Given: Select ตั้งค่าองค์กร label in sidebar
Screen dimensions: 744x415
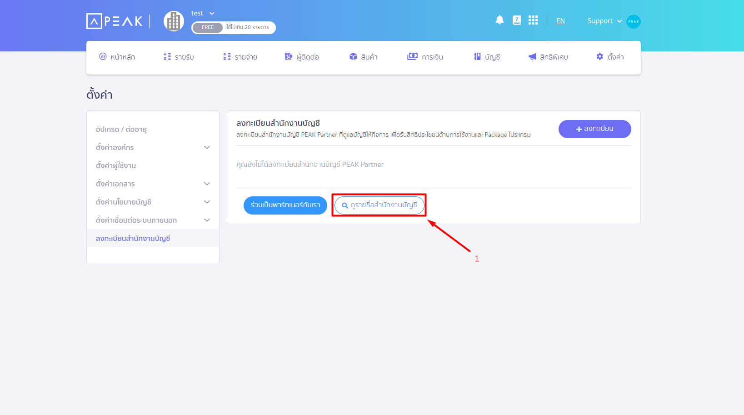Looking at the screenshot, I should coord(115,147).
